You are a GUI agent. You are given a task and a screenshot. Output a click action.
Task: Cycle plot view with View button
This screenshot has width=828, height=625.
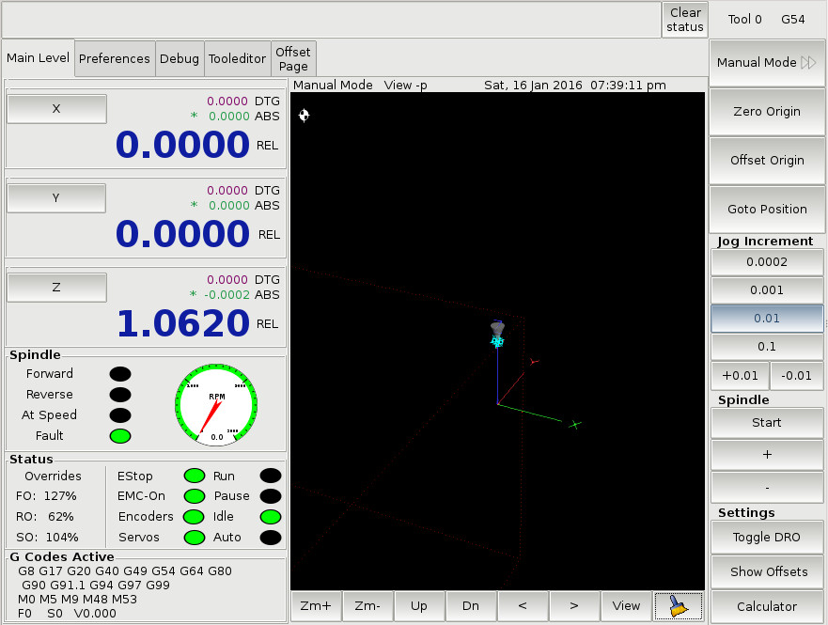coord(626,606)
